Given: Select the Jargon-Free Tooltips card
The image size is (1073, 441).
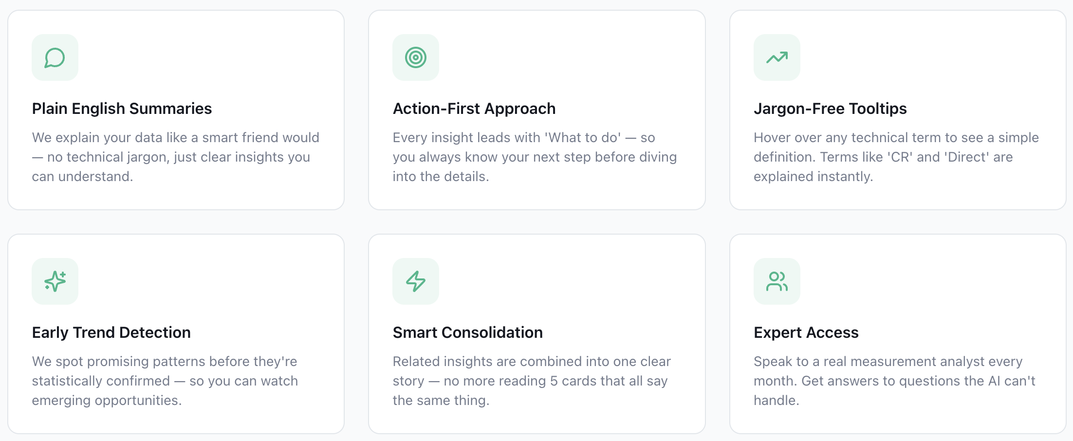Looking at the screenshot, I should 898,111.
